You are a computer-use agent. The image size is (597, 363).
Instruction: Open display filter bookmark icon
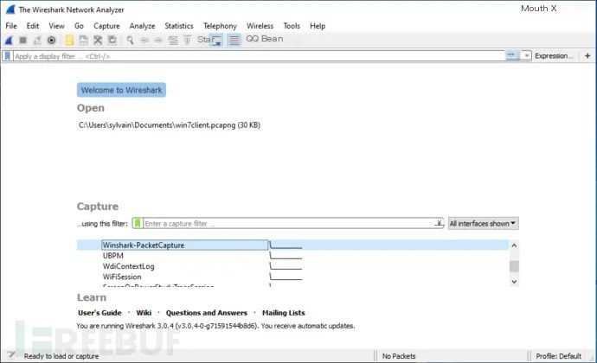click(x=7, y=56)
